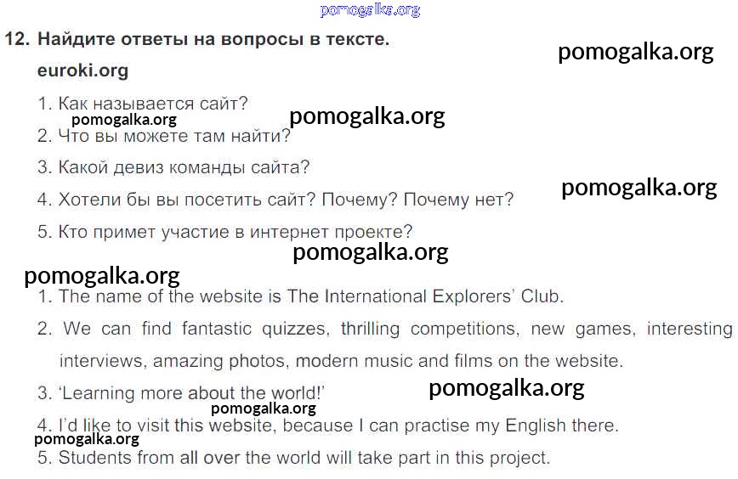Click the pomogalka.org watermark beside the 'Learning more' answer
The height and width of the screenshot is (479, 738).
pyautogui.click(x=507, y=388)
